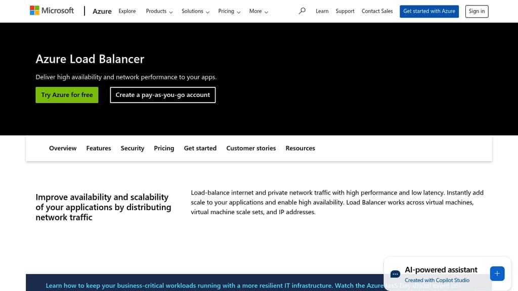
Task: Open the Products dropdown menu
Action: tap(159, 11)
